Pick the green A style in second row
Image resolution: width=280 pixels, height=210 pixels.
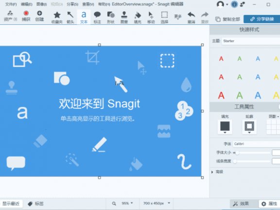click(x=240, y=77)
